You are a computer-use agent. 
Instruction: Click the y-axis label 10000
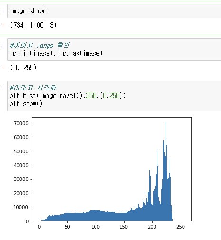(x=21, y=207)
